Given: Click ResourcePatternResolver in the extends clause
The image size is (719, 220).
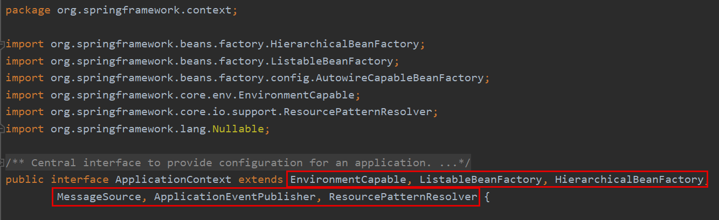Looking at the screenshot, I should (403, 197).
